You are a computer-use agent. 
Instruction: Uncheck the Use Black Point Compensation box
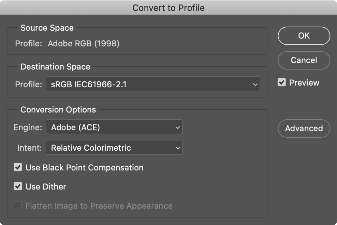pyautogui.click(x=18, y=167)
